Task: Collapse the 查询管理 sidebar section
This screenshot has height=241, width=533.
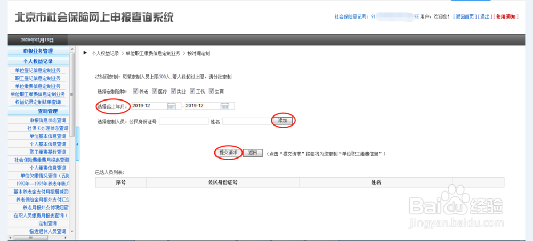Action: click(47, 111)
